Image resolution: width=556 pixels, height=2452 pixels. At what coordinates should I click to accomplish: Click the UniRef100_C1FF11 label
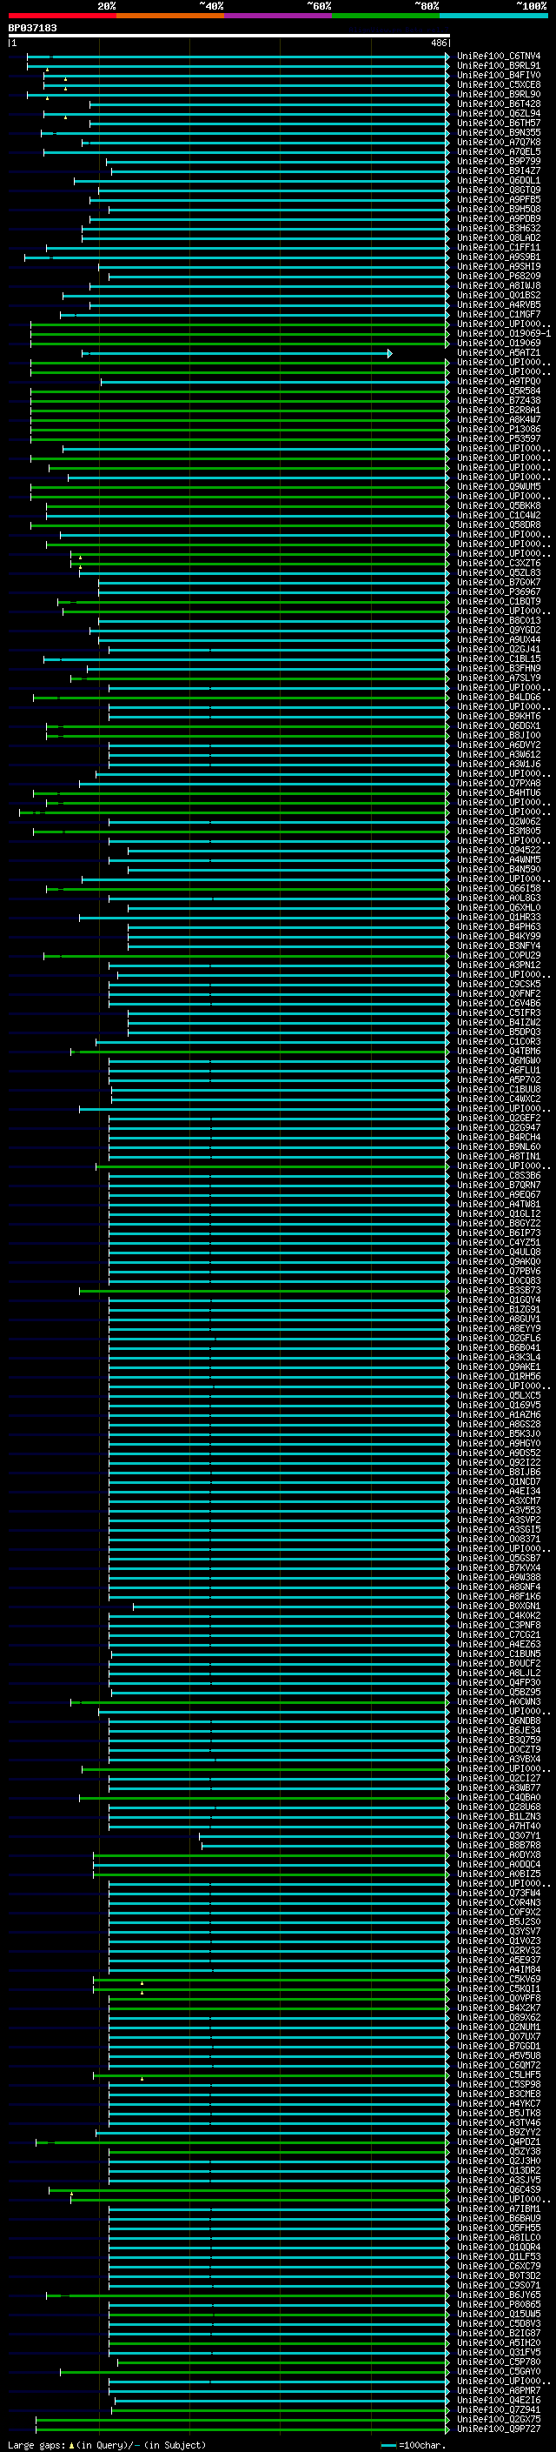(x=498, y=248)
